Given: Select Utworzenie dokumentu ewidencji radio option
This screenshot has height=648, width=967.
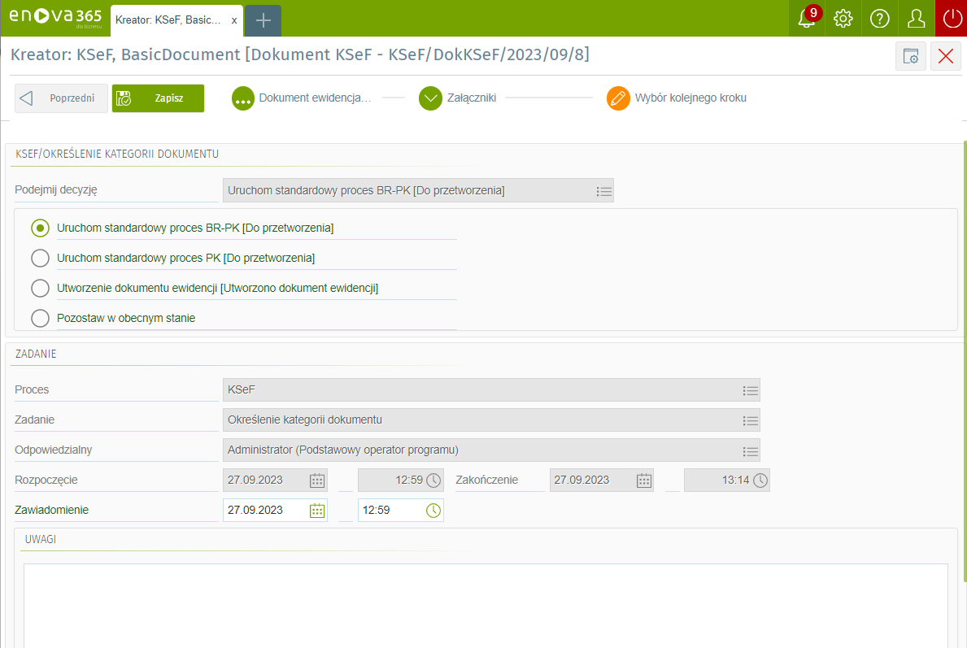Looking at the screenshot, I should click(41, 289).
